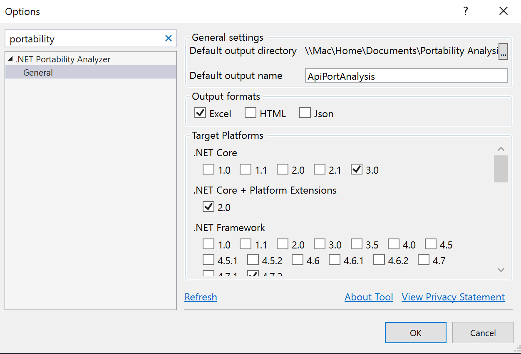Click the ".NET Framework" heading
The image size is (521, 354).
[229, 228]
